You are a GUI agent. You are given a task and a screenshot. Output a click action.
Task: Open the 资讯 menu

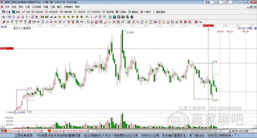(x=21, y=7)
